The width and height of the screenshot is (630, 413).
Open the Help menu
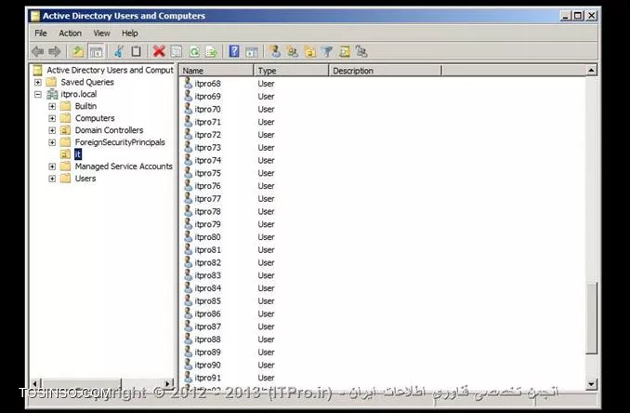pos(130,33)
